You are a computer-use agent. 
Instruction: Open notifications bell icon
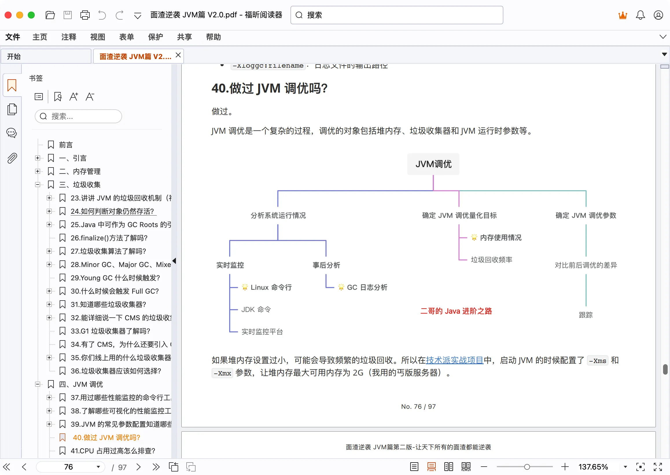(640, 15)
